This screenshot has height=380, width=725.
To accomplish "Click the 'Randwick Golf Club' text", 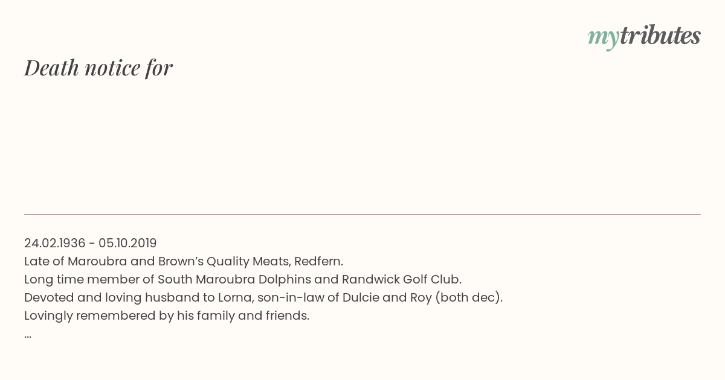I will click(x=401, y=279).
